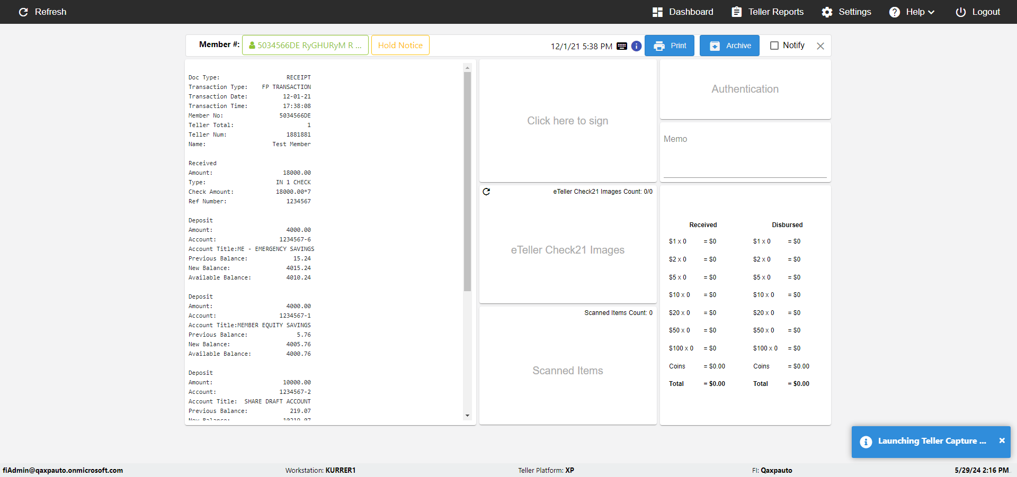The width and height of the screenshot is (1017, 477).
Task: Click Received '$100 x 0' row
Action: [x=693, y=348]
